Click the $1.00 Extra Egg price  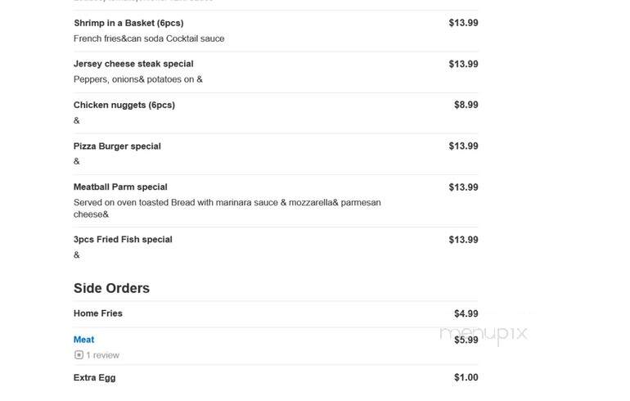[466, 378]
